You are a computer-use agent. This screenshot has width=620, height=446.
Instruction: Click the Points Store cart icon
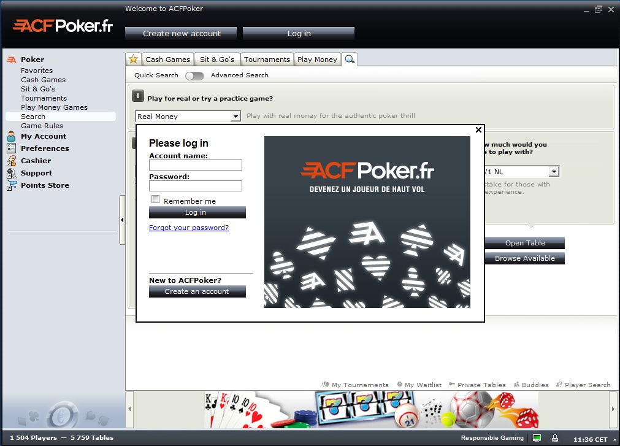tap(11, 185)
